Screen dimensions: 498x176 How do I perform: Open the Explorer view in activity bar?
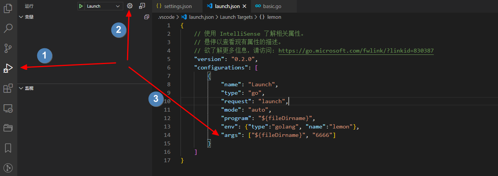point(8,8)
